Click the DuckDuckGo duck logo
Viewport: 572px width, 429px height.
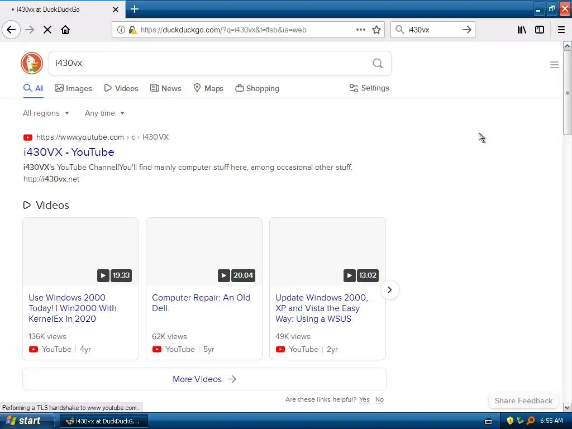pos(32,63)
